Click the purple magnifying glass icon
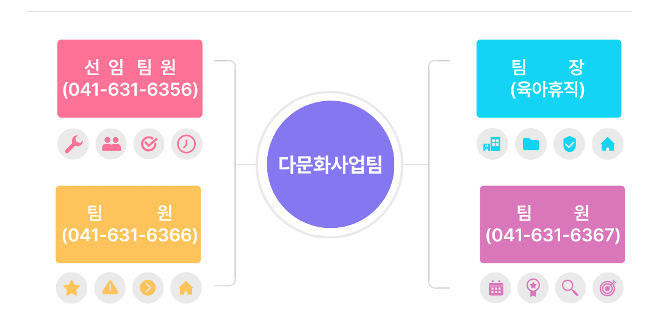The width and height of the screenshot is (659, 334). click(570, 288)
